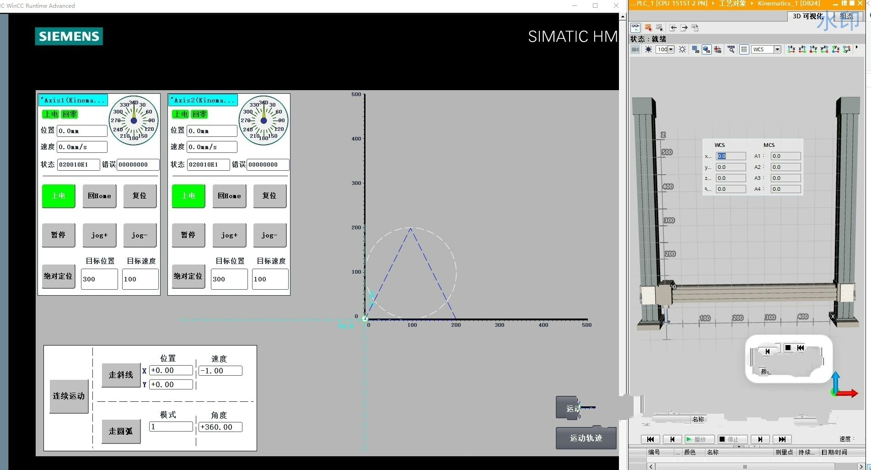Click the Axis2 jog- button
The width and height of the screenshot is (871, 470).
click(x=270, y=235)
